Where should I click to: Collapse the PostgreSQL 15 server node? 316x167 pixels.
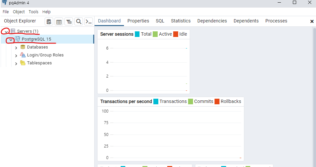(x=11, y=40)
